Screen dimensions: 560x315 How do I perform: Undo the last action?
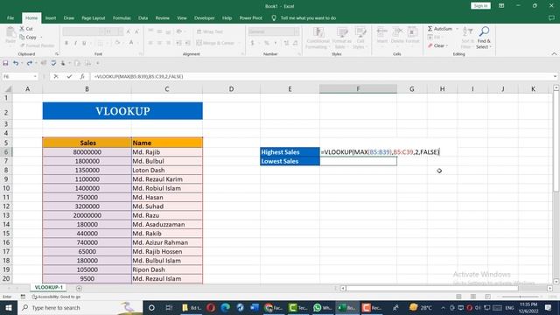point(16,63)
